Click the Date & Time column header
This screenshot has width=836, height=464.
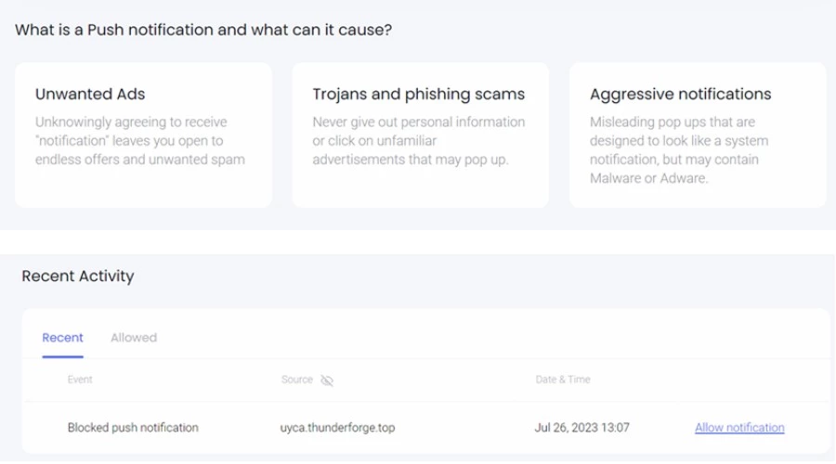point(563,380)
